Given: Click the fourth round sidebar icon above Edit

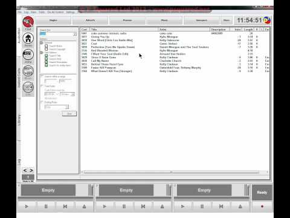Looking at the screenshot, I should 28,71.
